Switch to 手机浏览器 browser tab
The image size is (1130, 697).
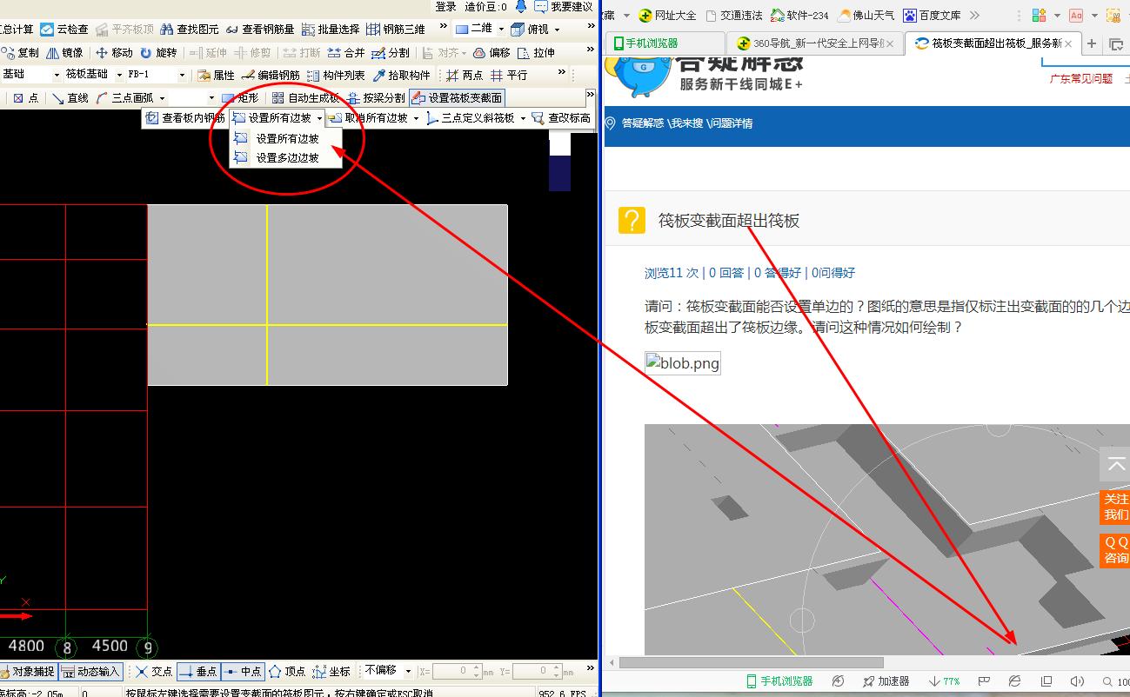665,43
